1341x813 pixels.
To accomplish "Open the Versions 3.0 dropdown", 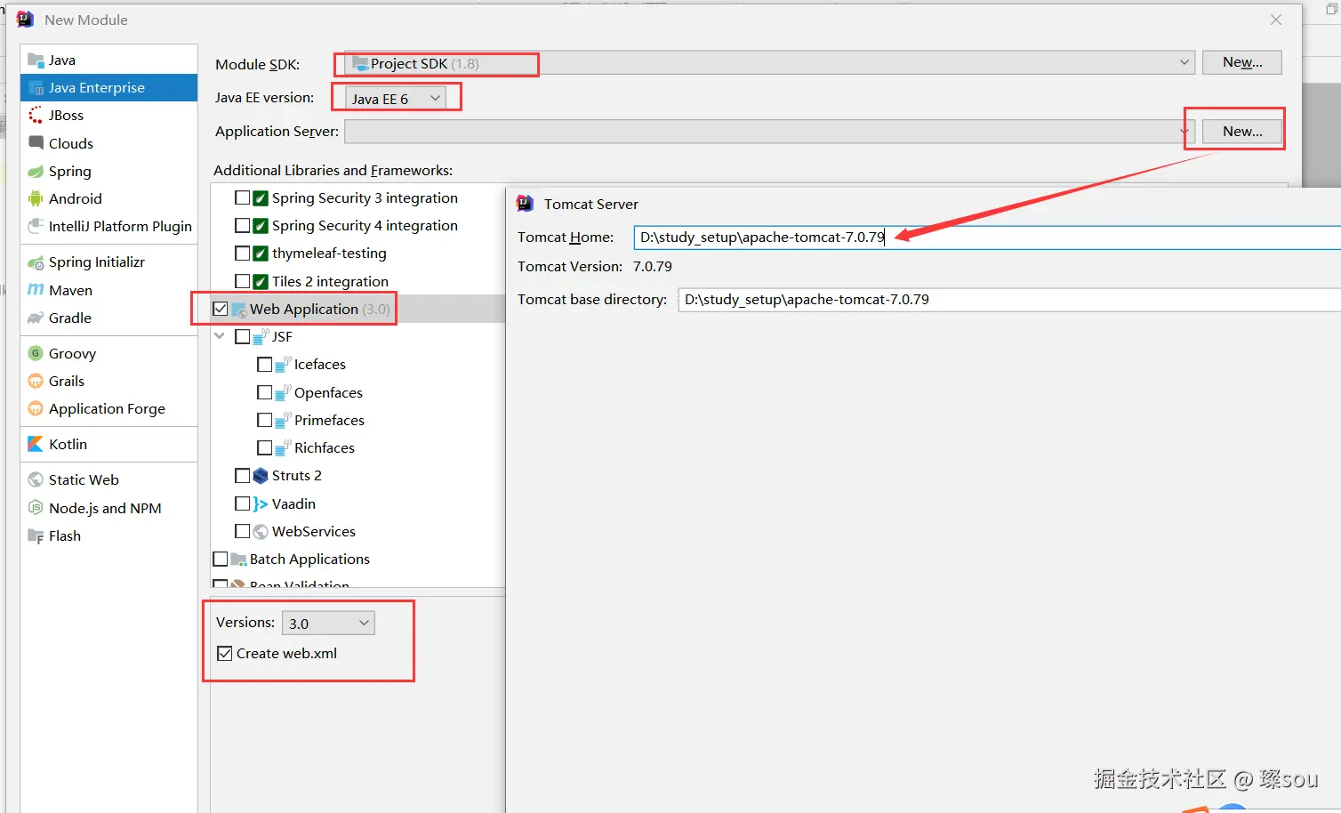I will 328,624.
